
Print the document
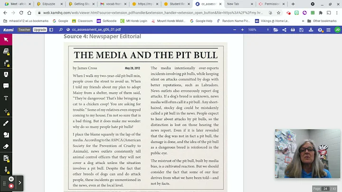(x=293, y=29)
